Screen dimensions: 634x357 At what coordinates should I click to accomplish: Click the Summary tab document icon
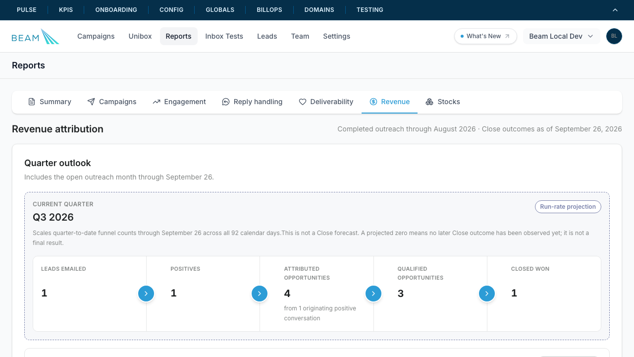click(x=32, y=102)
